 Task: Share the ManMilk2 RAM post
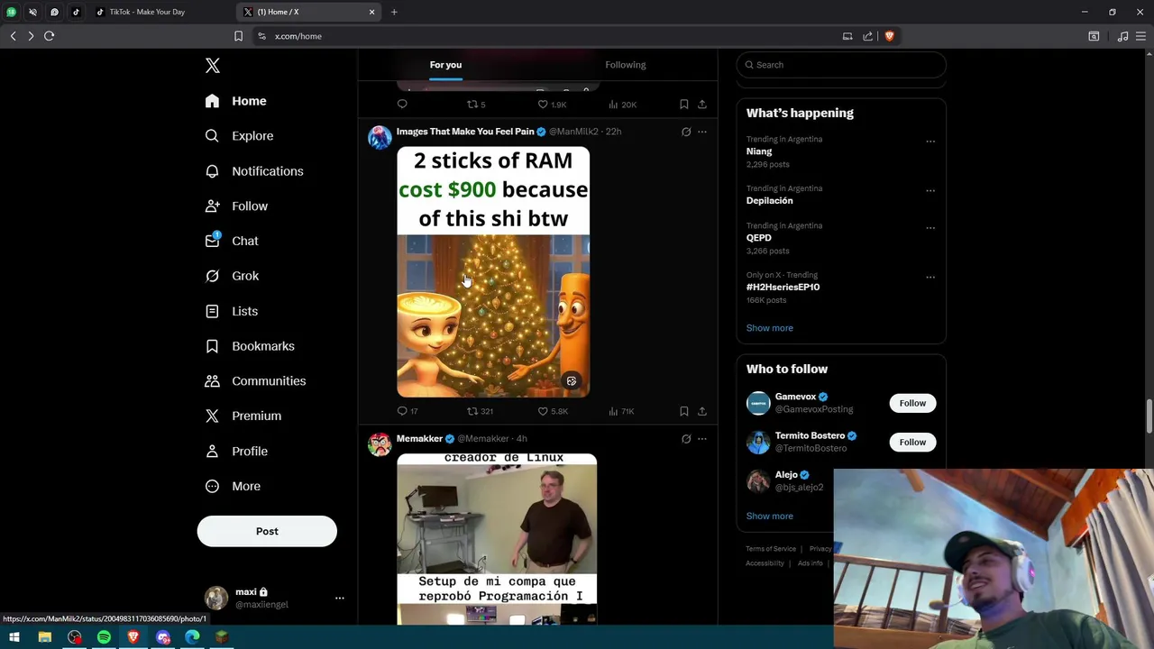coord(702,411)
